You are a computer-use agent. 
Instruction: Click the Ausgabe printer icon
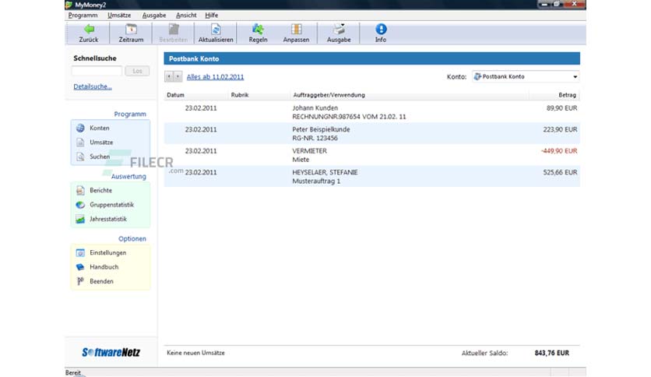coord(339,29)
